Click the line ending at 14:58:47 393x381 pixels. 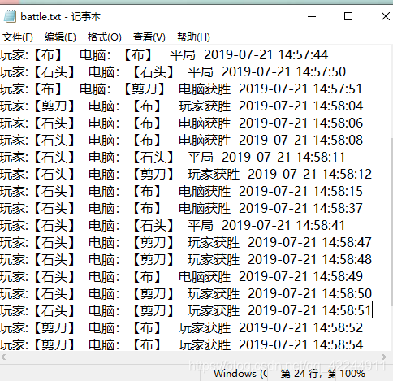coord(186,243)
